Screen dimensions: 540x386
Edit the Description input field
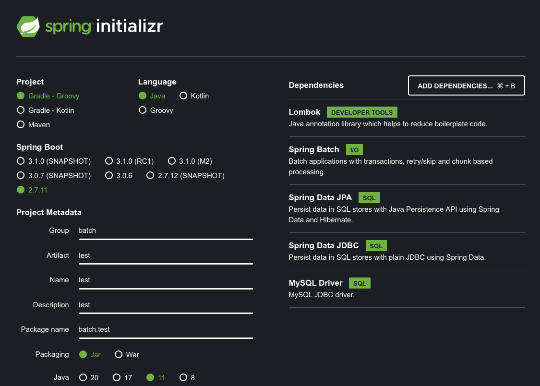click(x=166, y=305)
